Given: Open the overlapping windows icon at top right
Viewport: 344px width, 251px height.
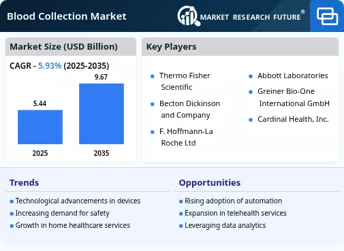Looking at the screenshot, I should [327, 16].
